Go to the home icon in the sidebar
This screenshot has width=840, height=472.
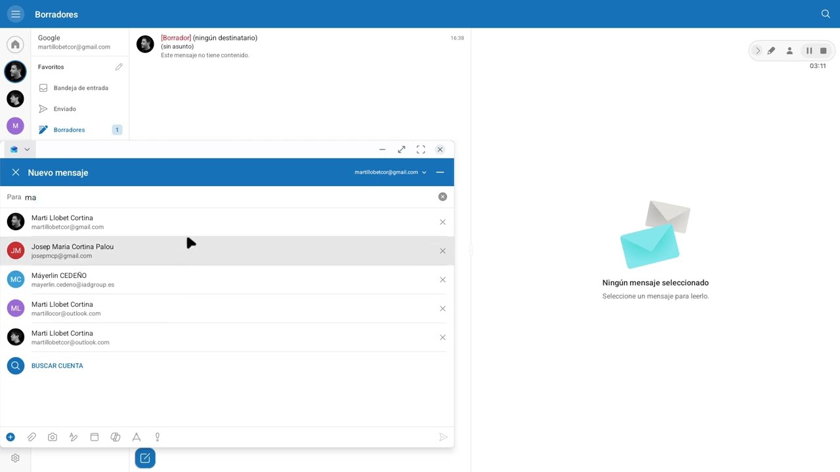pos(15,45)
